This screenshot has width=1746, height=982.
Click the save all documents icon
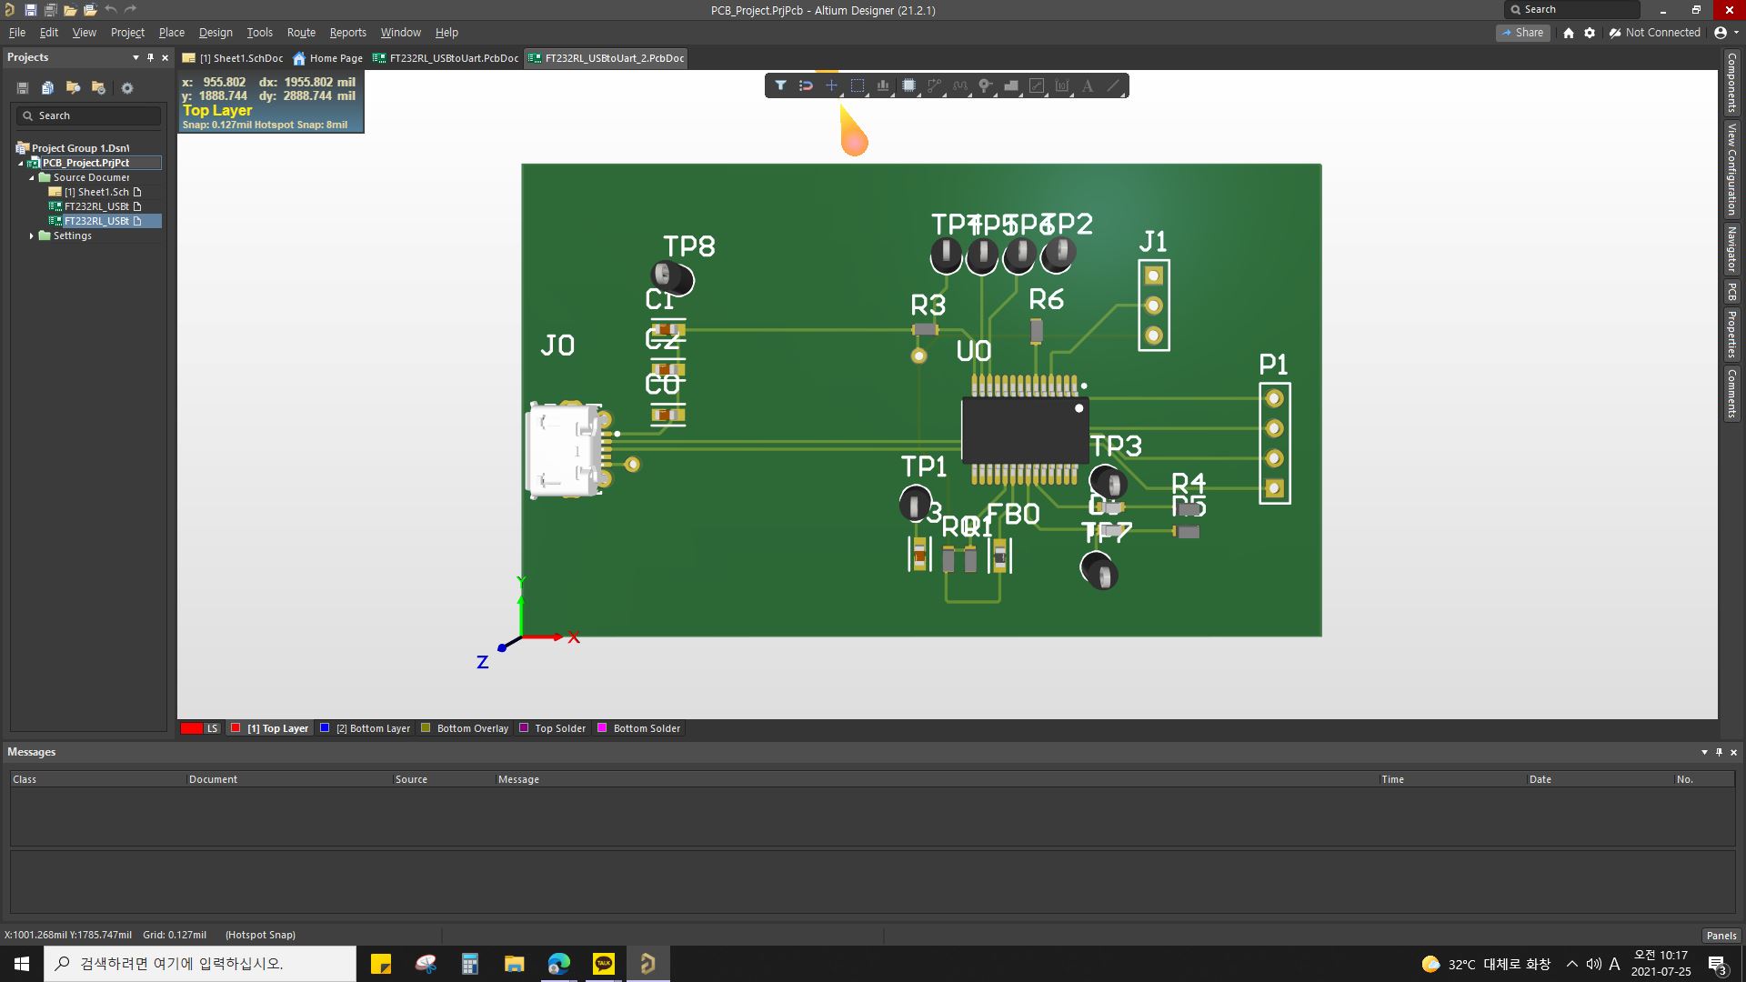pyautogui.click(x=50, y=10)
